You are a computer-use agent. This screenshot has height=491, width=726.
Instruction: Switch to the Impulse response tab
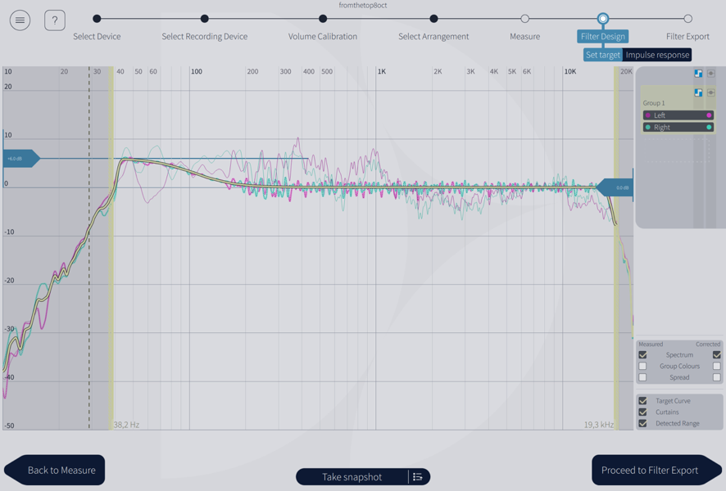pos(657,55)
